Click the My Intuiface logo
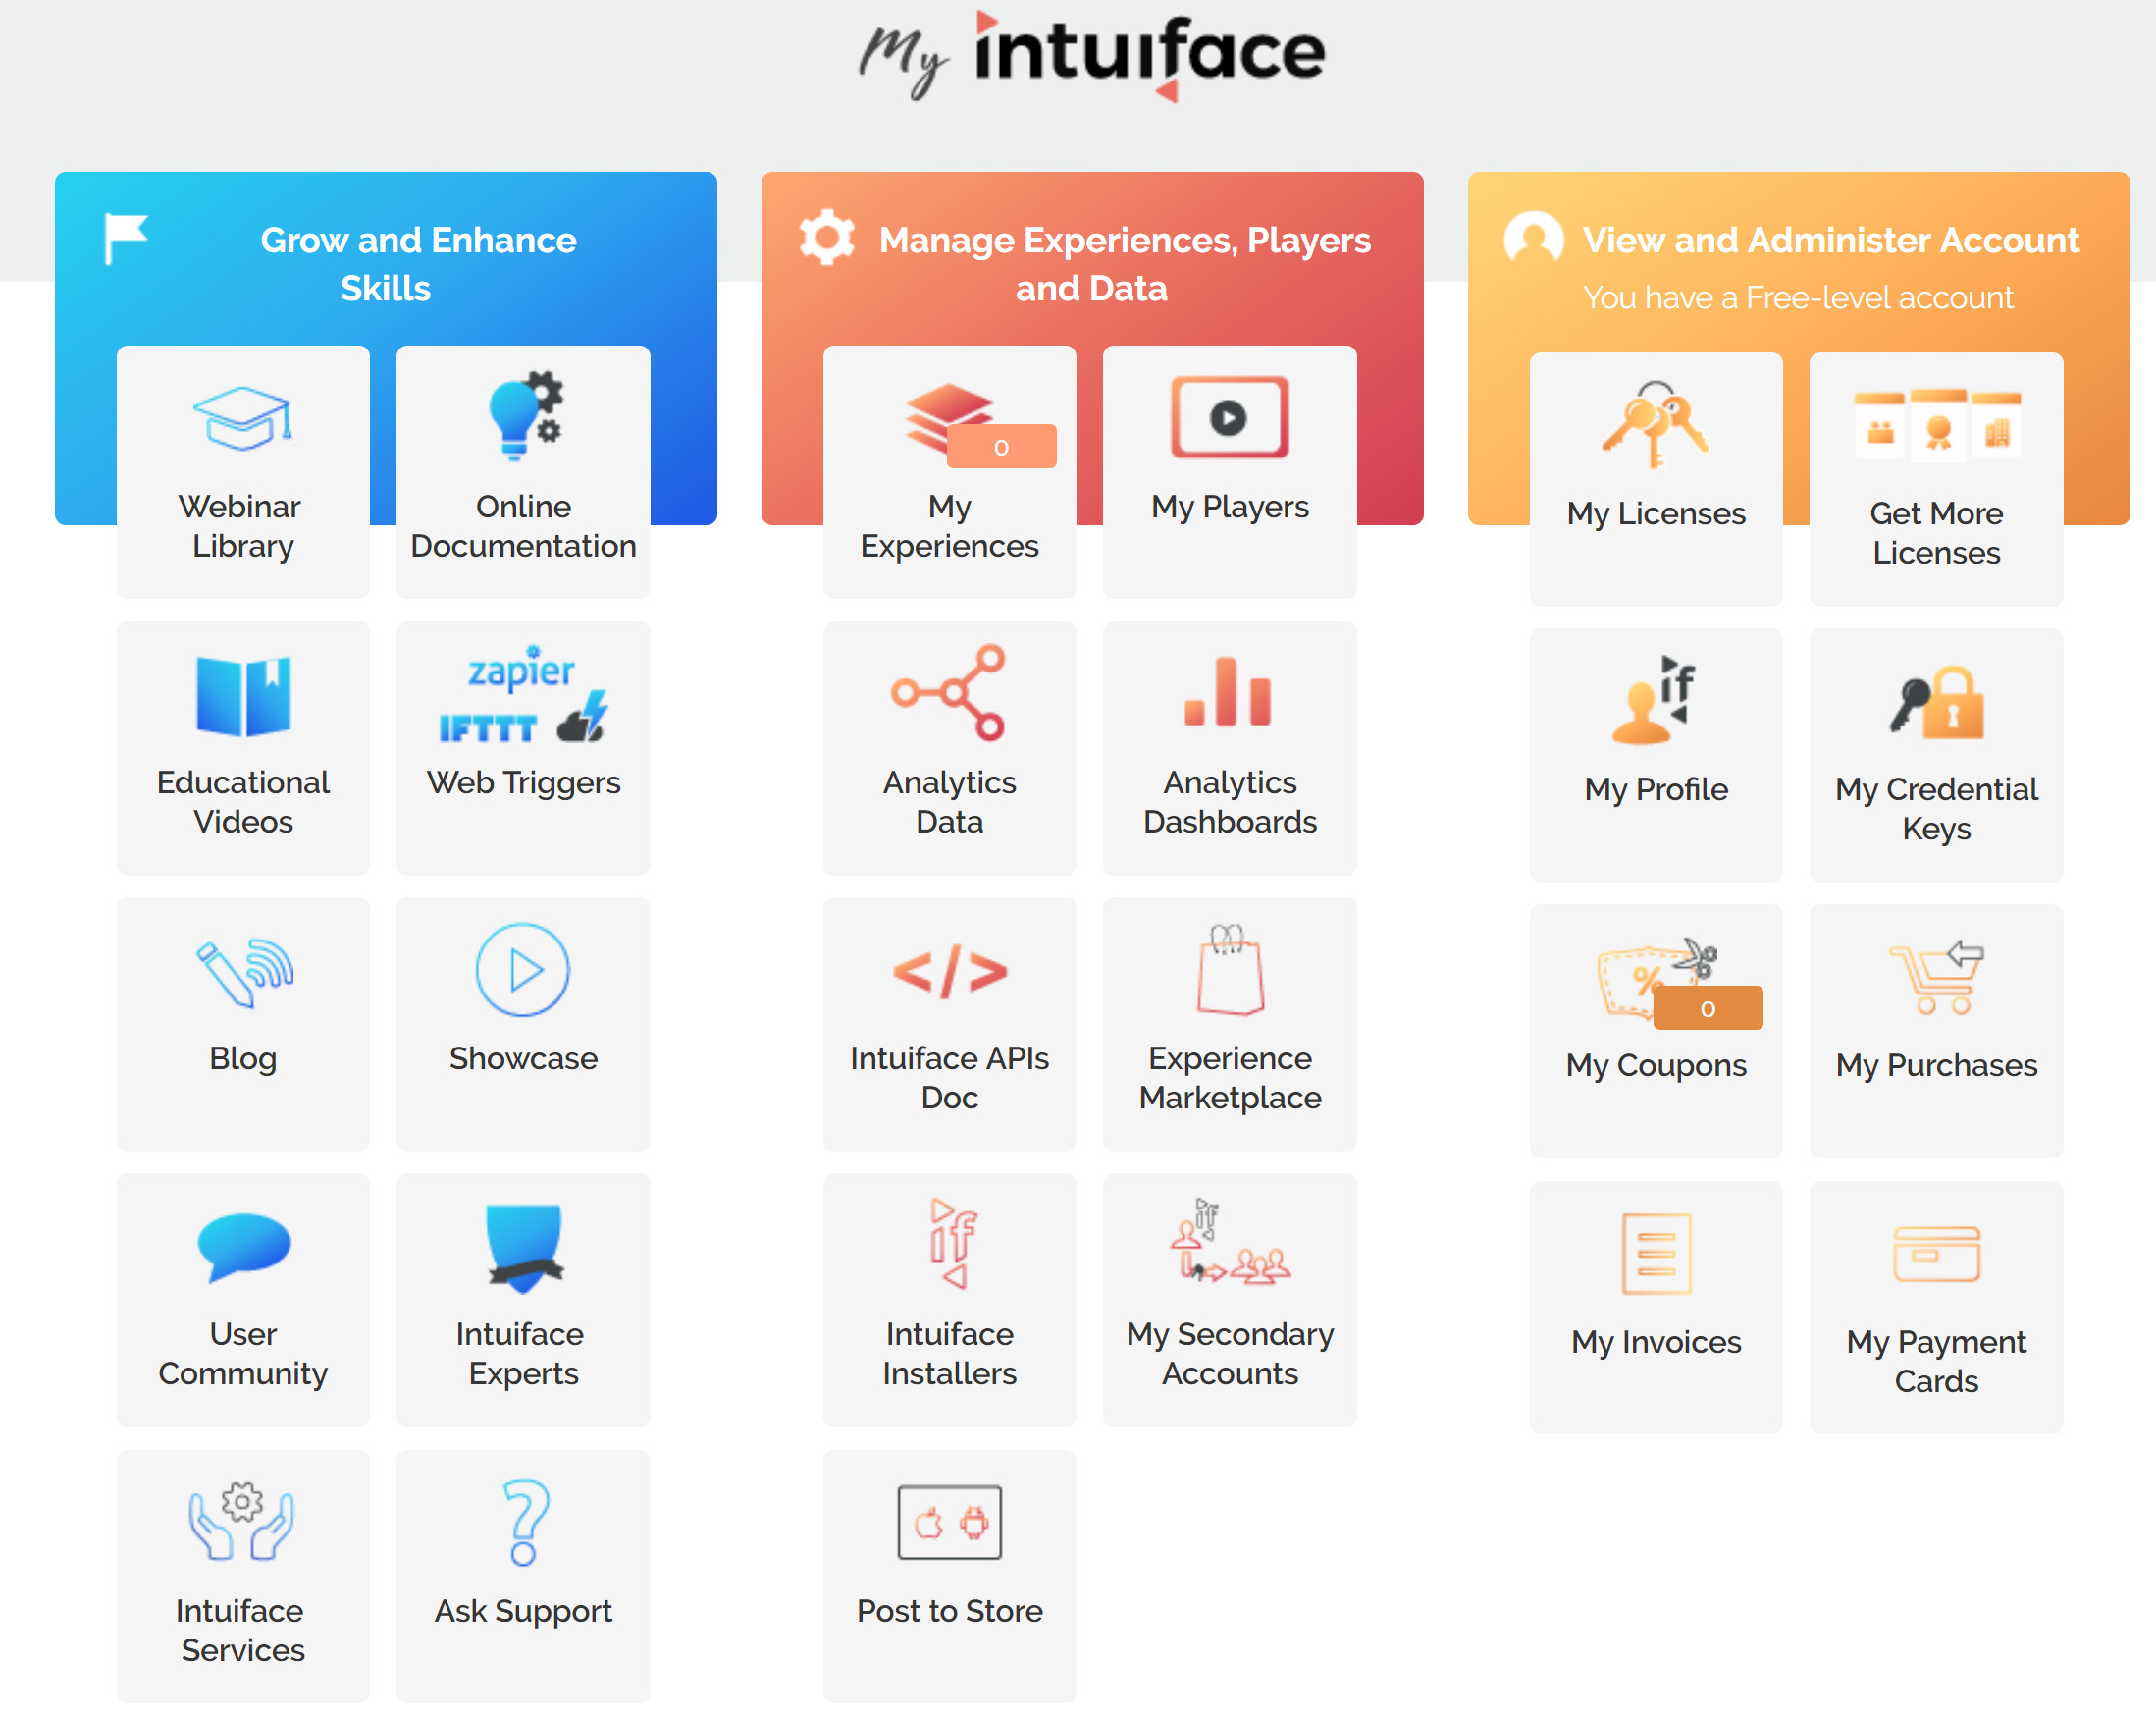The height and width of the screenshot is (1720, 2156). pyautogui.click(x=1092, y=56)
